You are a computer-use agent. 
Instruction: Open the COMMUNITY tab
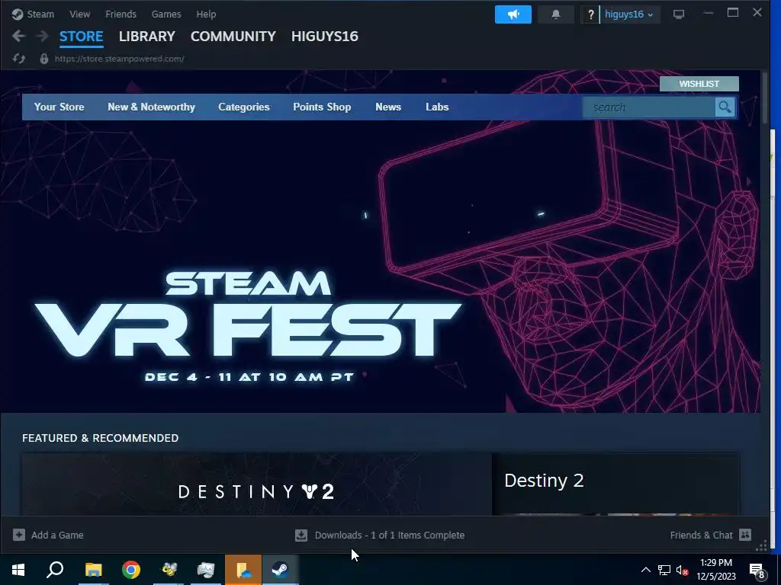pyautogui.click(x=233, y=37)
